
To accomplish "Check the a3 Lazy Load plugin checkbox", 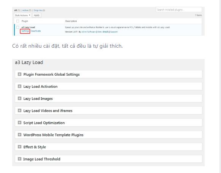I will [17, 27].
